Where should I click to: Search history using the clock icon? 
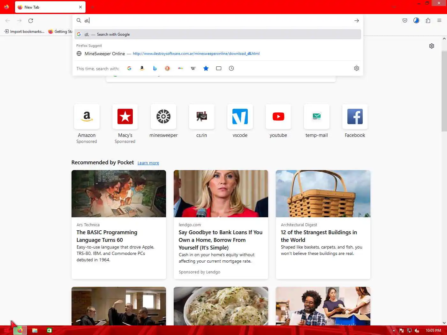pyautogui.click(x=231, y=68)
